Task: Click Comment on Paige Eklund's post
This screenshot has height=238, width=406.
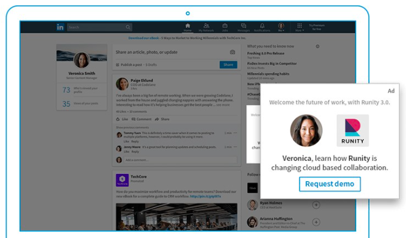Action: click(x=142, y=119)
